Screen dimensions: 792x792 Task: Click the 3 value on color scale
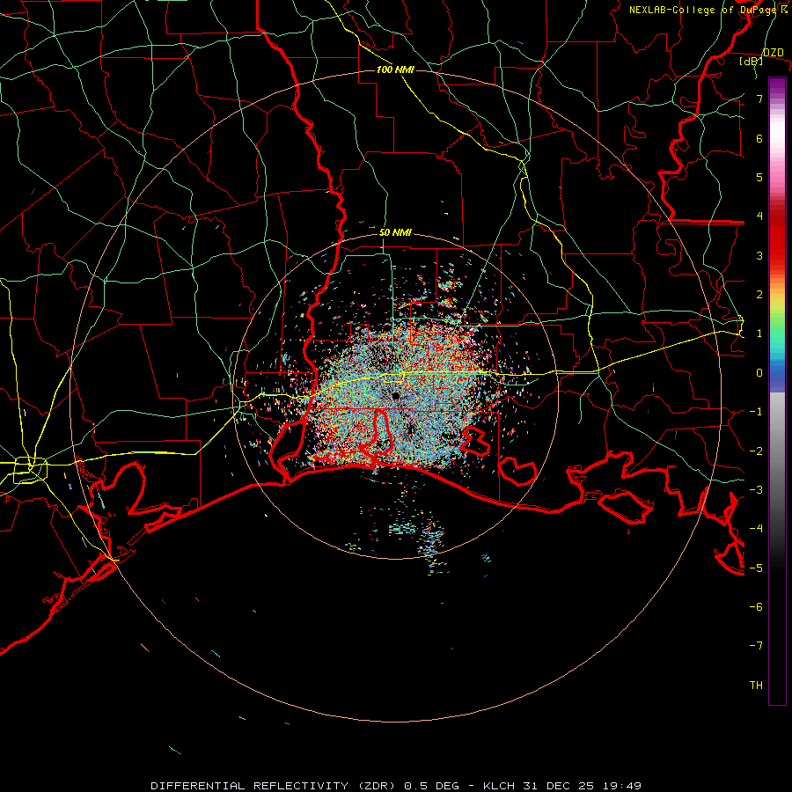[759, 255]
